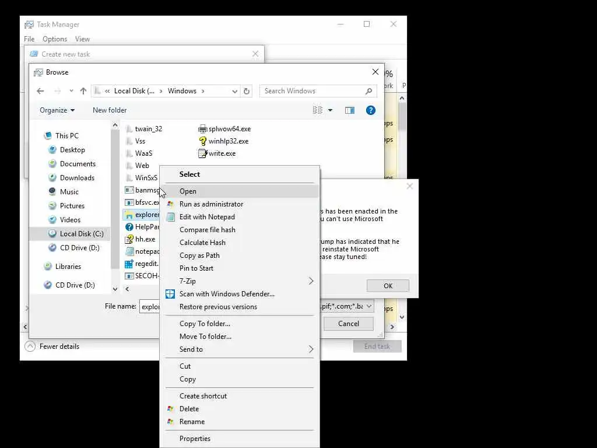Open the File menu in Task Manager
Image resolution: width=597 pixels, height=448 pixels.
[x=29, y=39]
